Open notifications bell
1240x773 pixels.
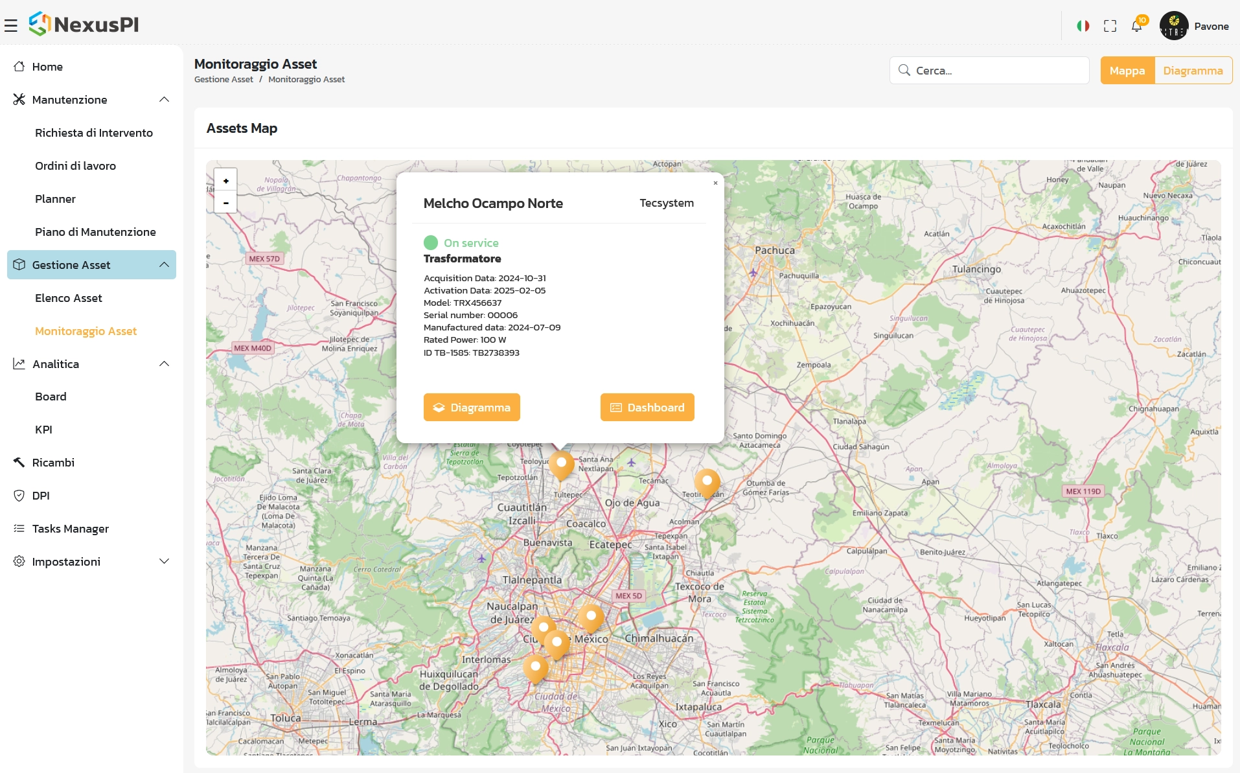(x=1137, y=26)
